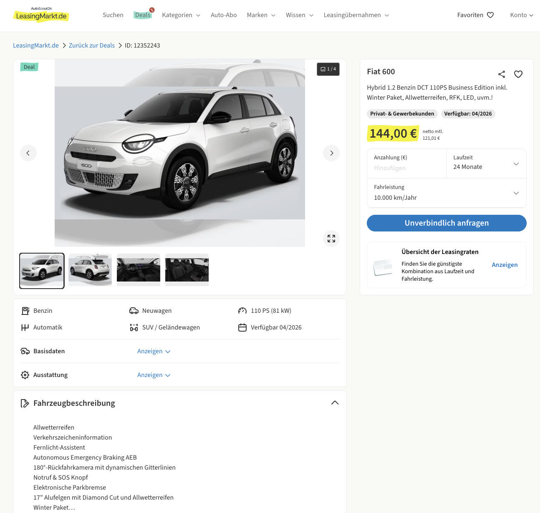Viewport: 540px width, 513px height.
Task: Follow the Zurück zur Deals breadcrumb link
Action: click(x=91, y=45)
